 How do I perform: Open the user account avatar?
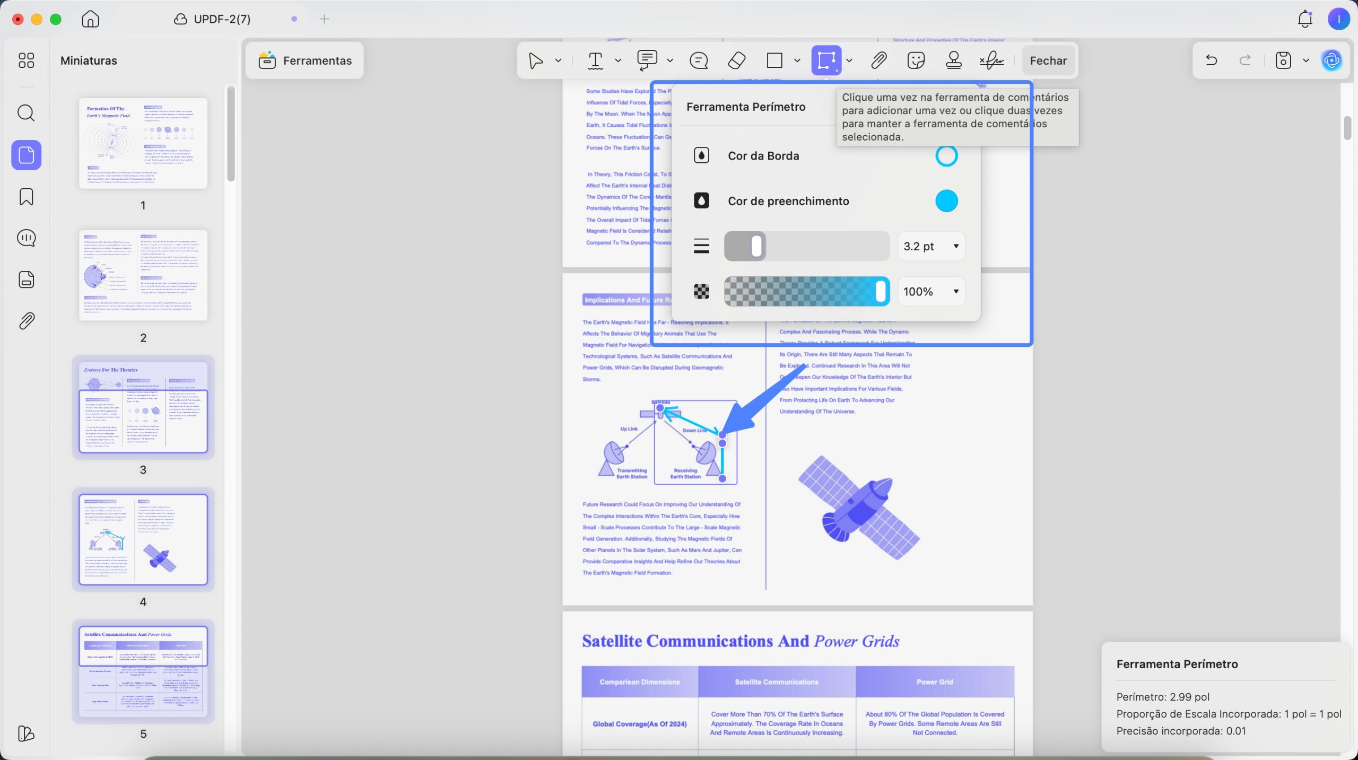point(1338,19)
